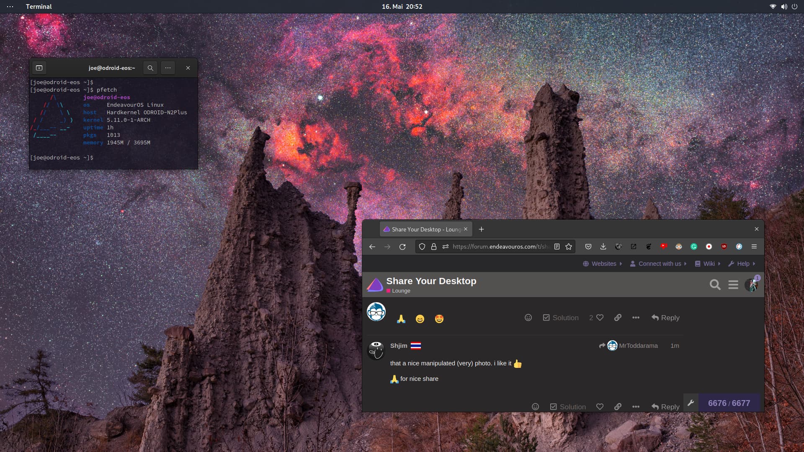Click the red YouTube-style extension icon

click(x=664, y=247)
